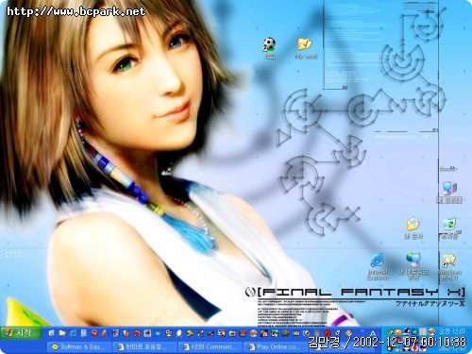Open the 시작 Start menu button
The height and width of the screenshot is (354, 472).
coord(21,332)
